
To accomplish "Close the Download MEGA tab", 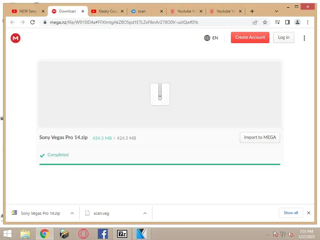I will coord(82,11).
